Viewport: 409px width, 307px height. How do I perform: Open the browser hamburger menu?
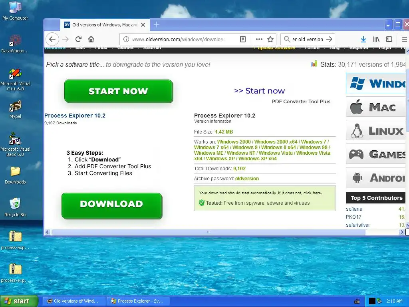405,39
